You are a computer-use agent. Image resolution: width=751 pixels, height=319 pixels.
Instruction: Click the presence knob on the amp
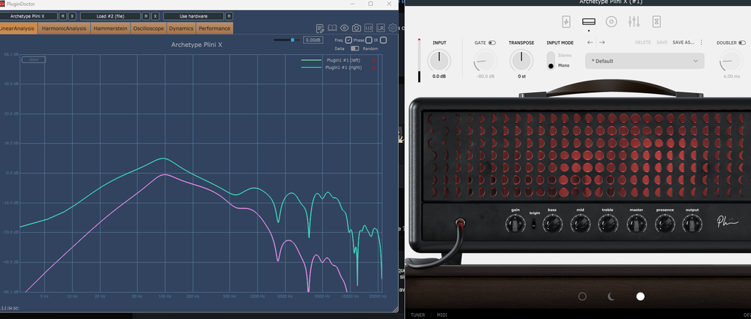coord(664,224)
